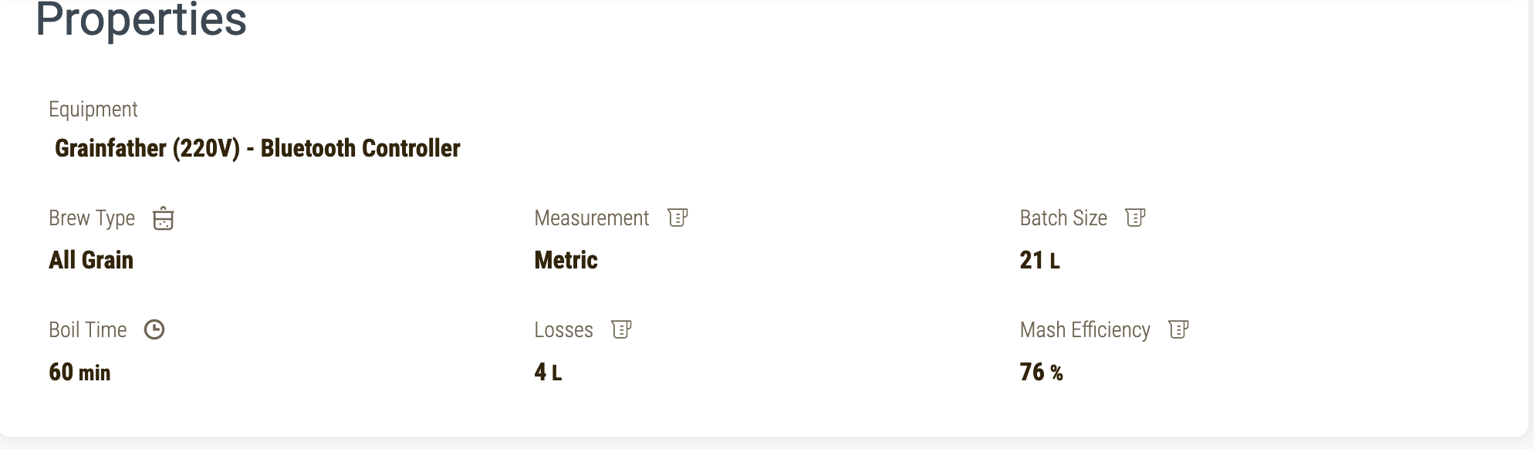This screenshot has width=1534, height=449.
Task: Click the 76 % mash efficiency value
Action: [1041, 373]
